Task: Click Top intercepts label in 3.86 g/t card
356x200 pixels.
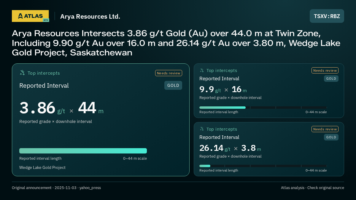Action: (44, 73)
